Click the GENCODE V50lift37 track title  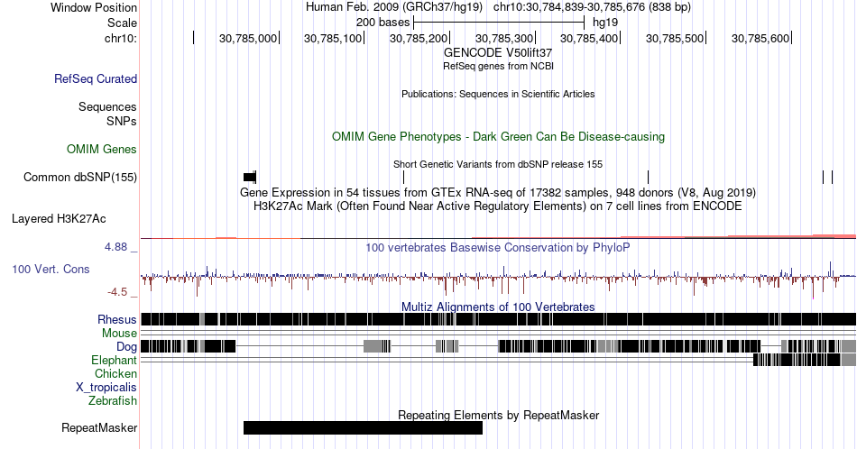coord(498,53)
